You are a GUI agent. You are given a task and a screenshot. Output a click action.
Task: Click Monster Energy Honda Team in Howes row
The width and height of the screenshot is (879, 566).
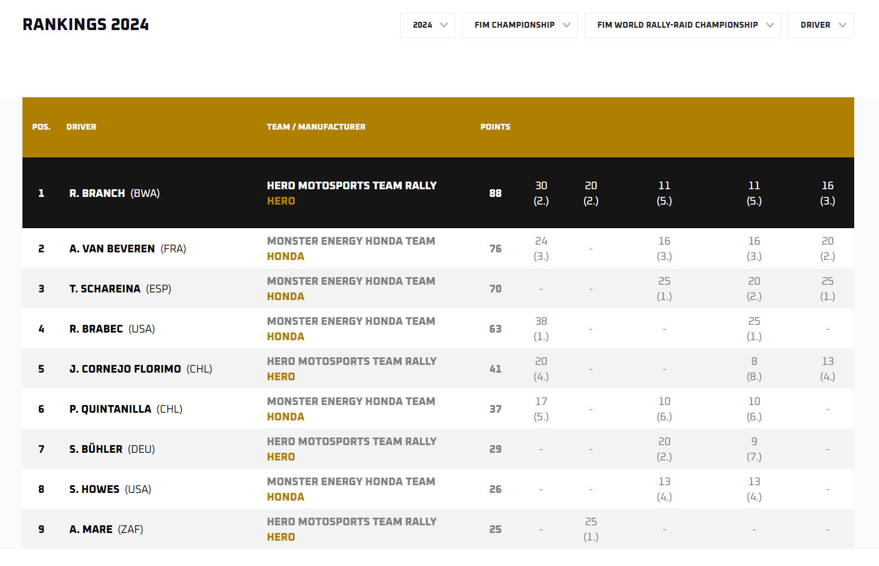(x=351, y=482)
